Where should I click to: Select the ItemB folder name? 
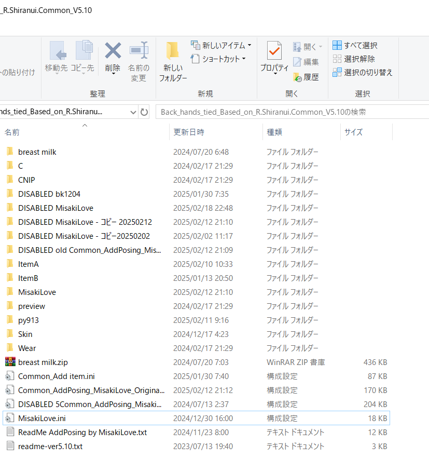tap(28, 278)
